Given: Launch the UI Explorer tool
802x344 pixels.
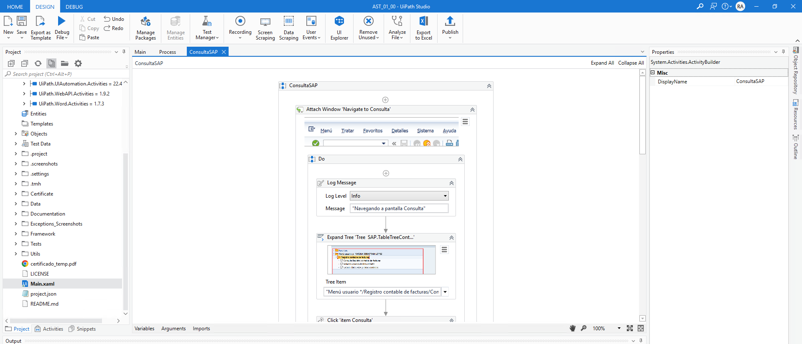Looking at the screenshot, I should point(339,28).
